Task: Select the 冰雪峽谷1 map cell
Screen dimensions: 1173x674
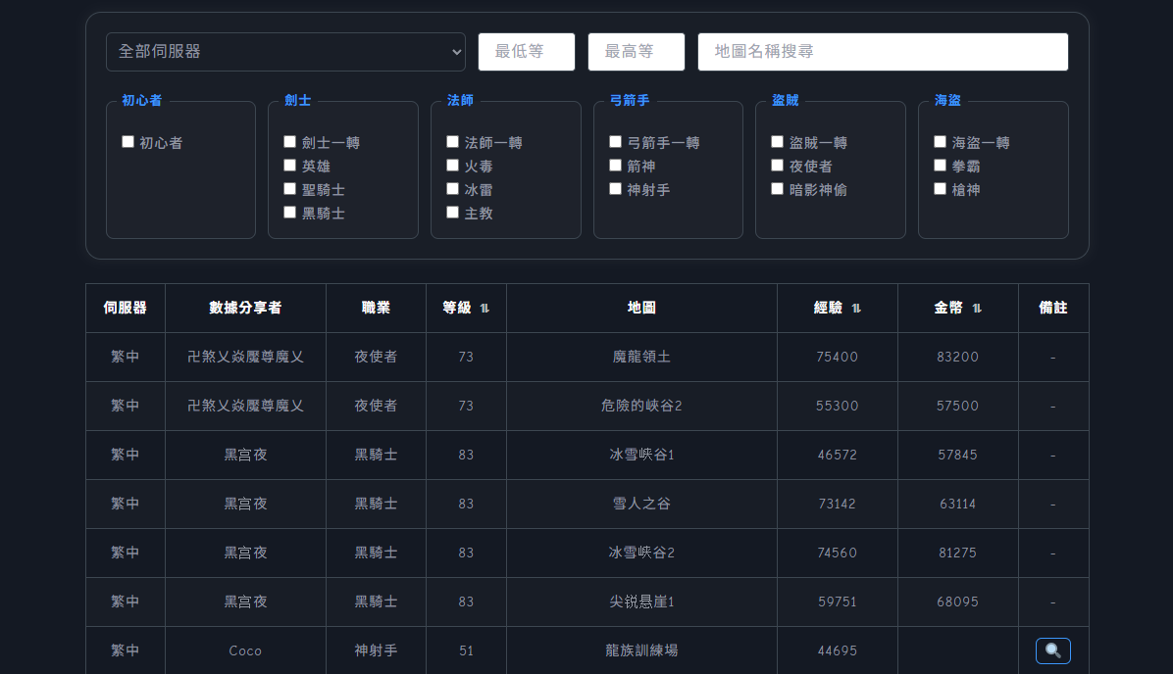Action: click(x=641, y=456)
